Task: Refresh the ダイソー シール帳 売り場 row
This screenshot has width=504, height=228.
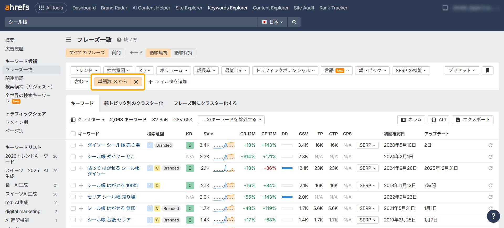Action: coord(490,145)
